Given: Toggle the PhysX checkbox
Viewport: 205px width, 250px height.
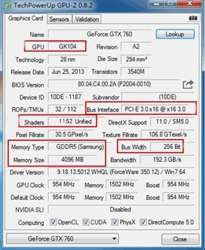Looking at the screenshot, I should point(115,222).
